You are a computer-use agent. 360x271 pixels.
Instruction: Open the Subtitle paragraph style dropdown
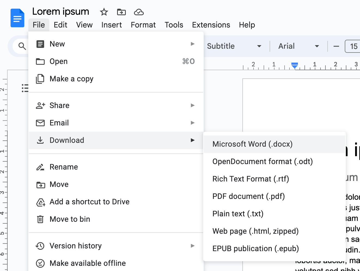point(234,46)
